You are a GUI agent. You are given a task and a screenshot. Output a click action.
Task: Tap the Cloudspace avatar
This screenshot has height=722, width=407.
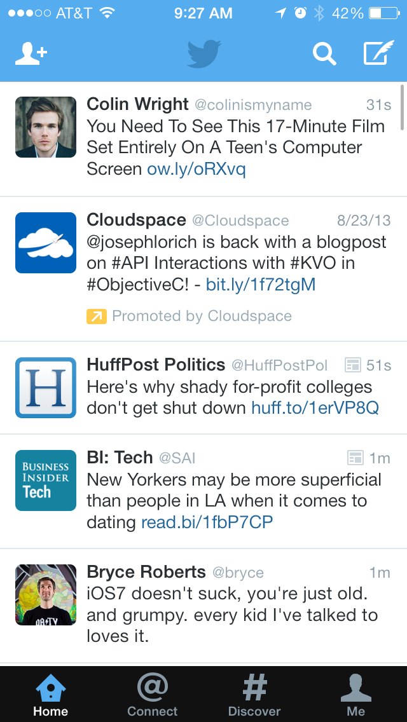click(46, 243)
